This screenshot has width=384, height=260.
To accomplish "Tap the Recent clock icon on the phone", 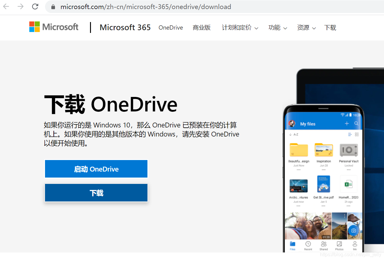I will [x=308, y=244].
